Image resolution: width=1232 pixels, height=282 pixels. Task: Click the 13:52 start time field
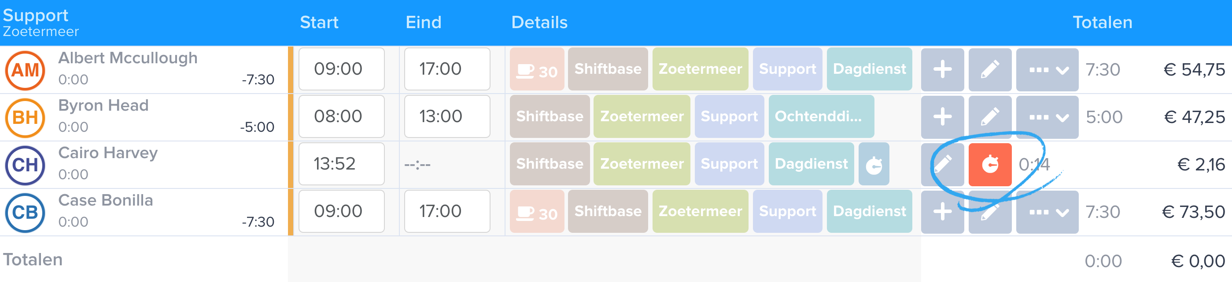point(342,164)
